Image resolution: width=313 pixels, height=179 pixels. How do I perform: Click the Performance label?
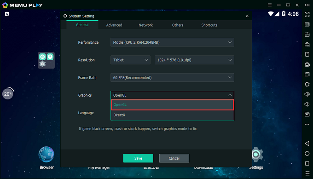pos(88,42)
